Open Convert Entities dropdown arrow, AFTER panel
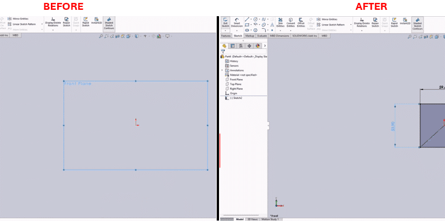Viewport: 445px width, 222px height. 291,30
